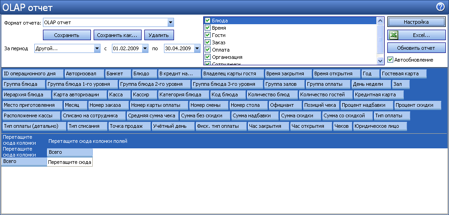Select the Кассир field
This screenshot has width=449, height=215.
(x=145, y=94)
